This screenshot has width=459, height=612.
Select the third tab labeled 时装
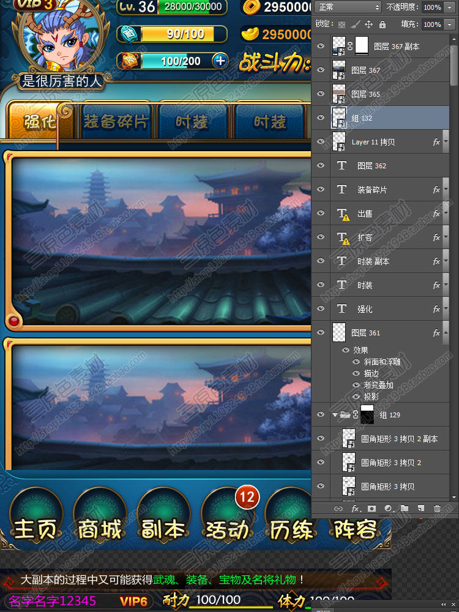(x=192, y=122)
